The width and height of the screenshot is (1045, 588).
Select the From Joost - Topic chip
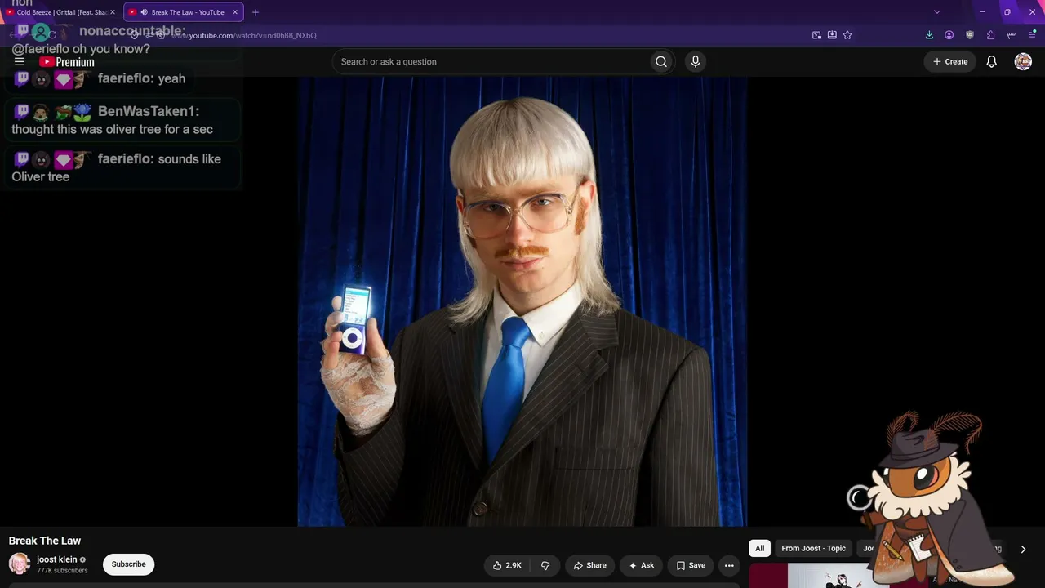click(813, 548)
